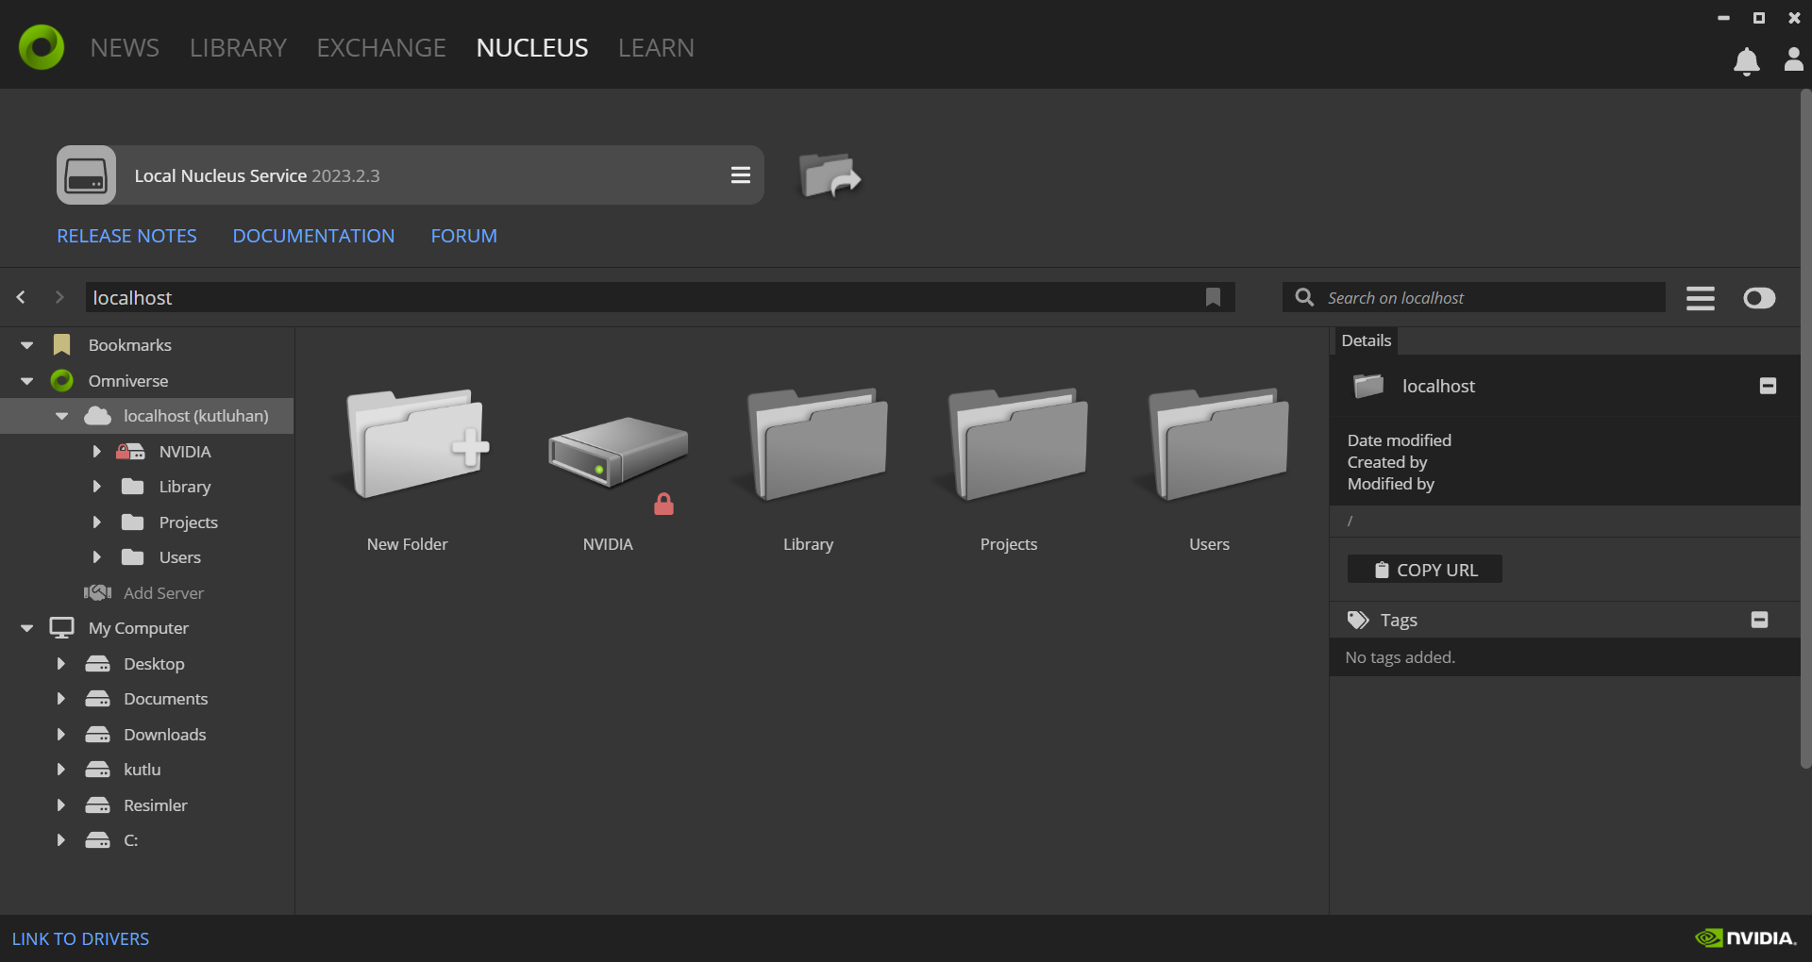This screenshot has width=1812, height=962.
Task: Collapse the My Computer node
Action: coord(26,628)
